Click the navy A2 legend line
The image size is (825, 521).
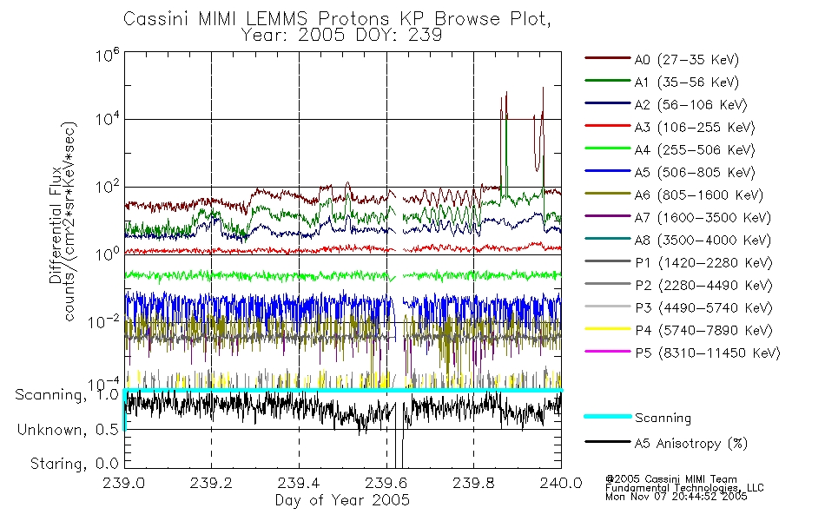click(608, 103)
